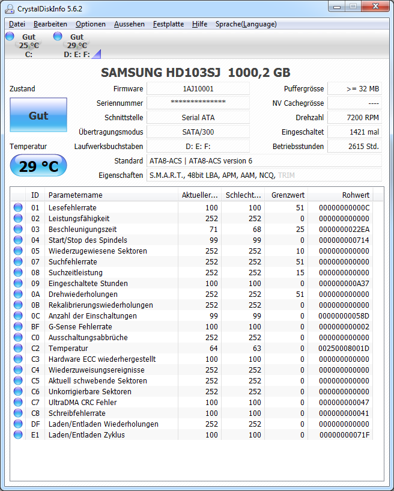Click the Puffergrösse value >= 32 MB

(354, 88)
